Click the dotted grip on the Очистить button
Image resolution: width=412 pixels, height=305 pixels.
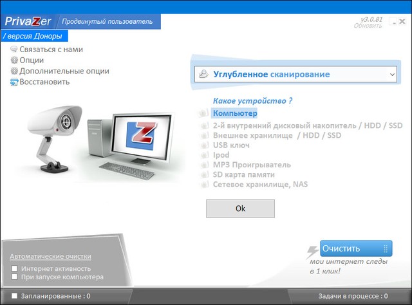[x=386, y=248]
